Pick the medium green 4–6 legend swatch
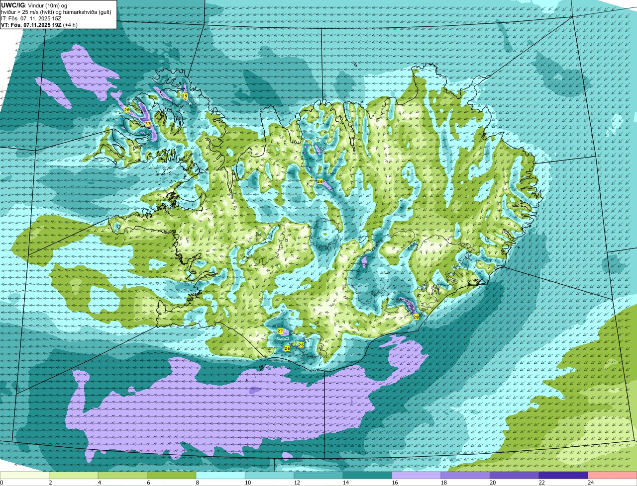637x486 pixels. pyautogui.click(x=122, y=476)
